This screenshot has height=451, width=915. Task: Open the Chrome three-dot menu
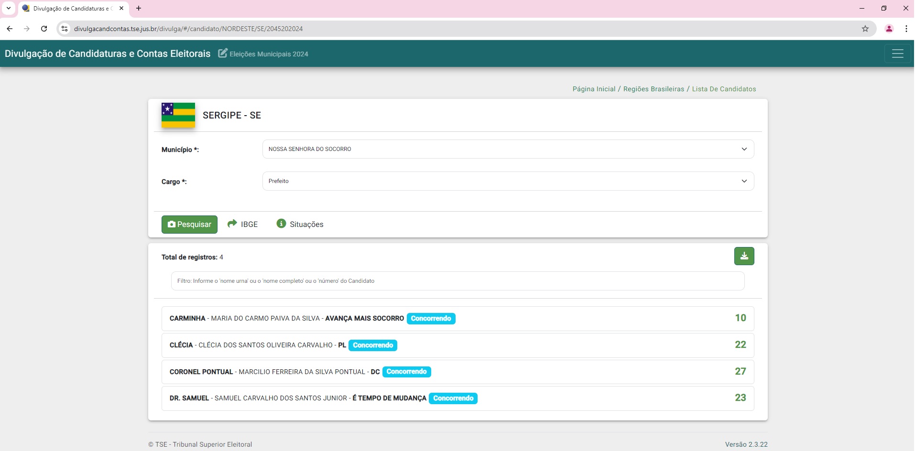(906, 29)
